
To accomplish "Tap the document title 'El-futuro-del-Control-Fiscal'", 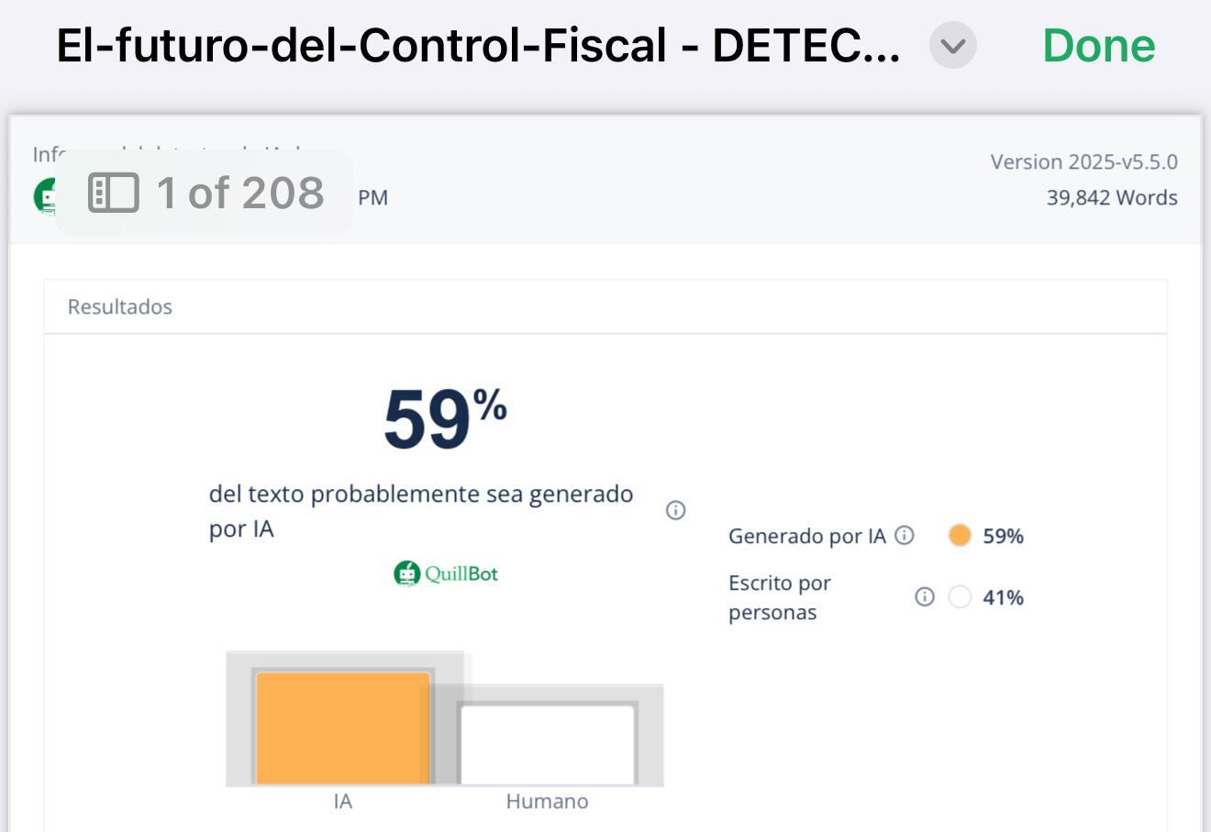I will (477, 45).
